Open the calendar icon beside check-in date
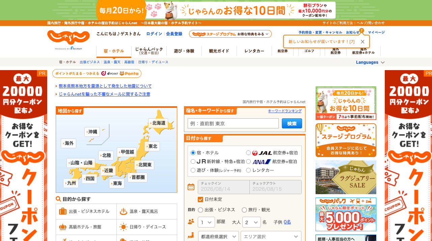The height and width of the screenshot is (241, 432). pos(191,187)
